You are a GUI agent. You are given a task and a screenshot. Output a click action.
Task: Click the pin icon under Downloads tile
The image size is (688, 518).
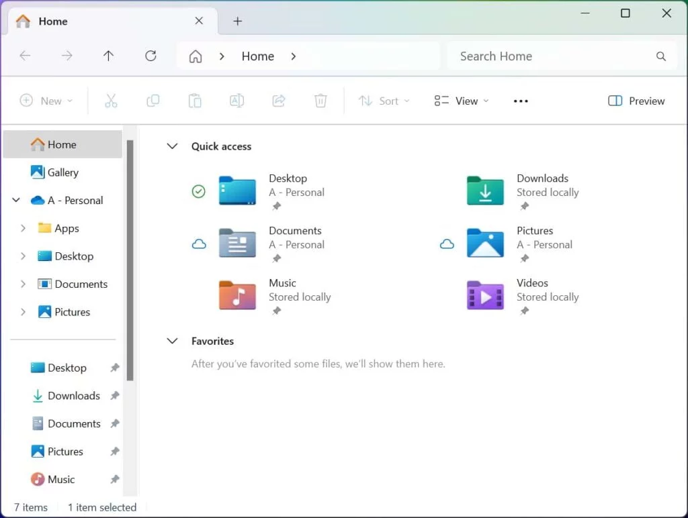524,206
